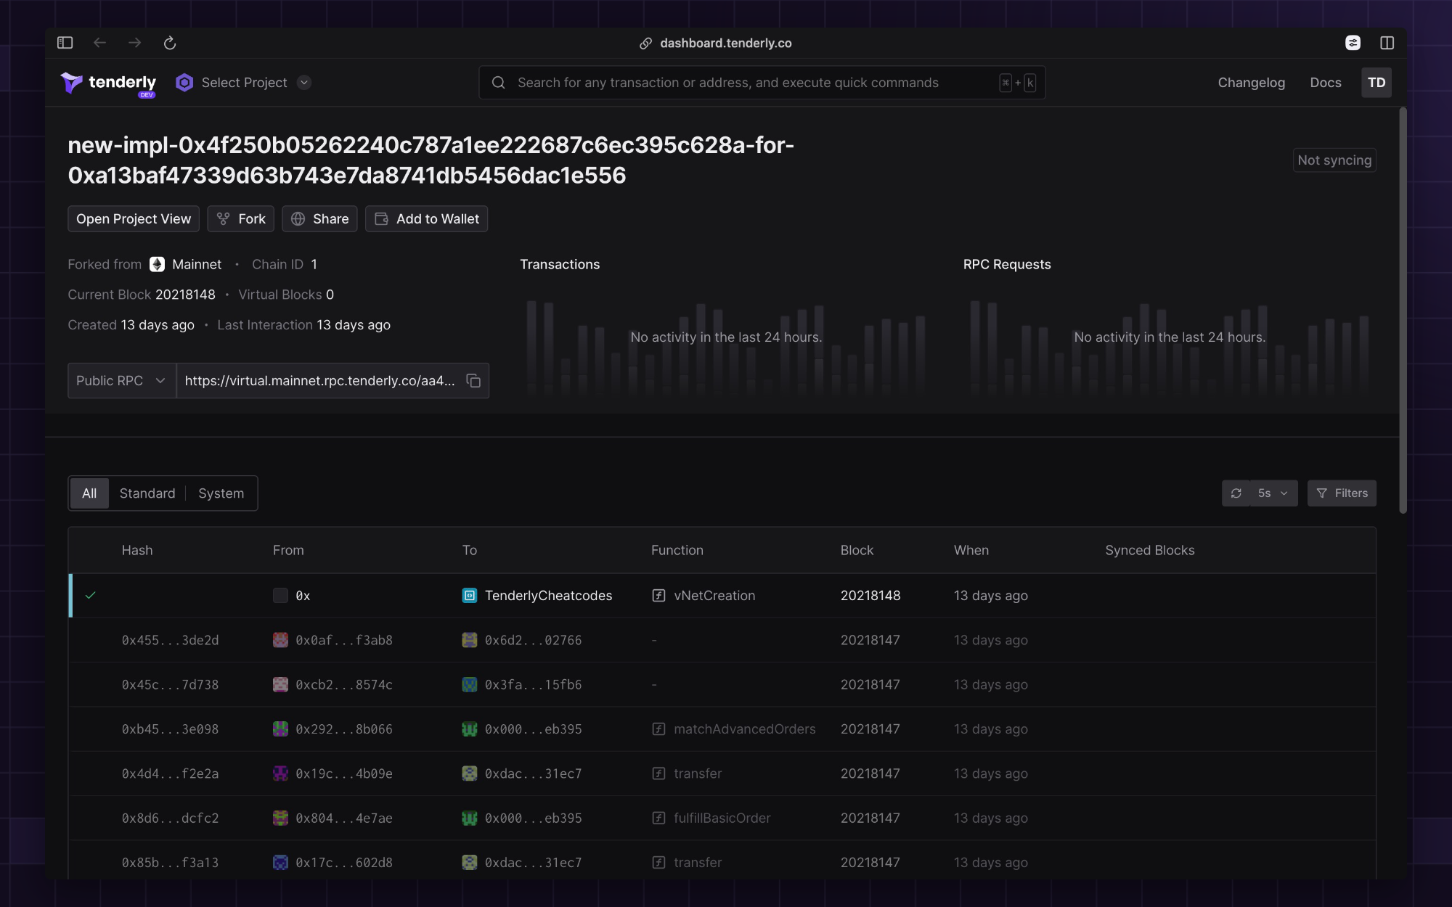Click the Open Project View button
This screenshot has height=907, width=1452.
(133, 218)
